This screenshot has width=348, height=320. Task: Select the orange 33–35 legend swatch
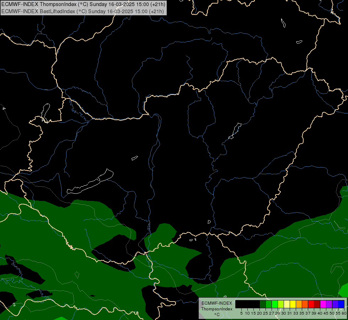click(299, 304)
